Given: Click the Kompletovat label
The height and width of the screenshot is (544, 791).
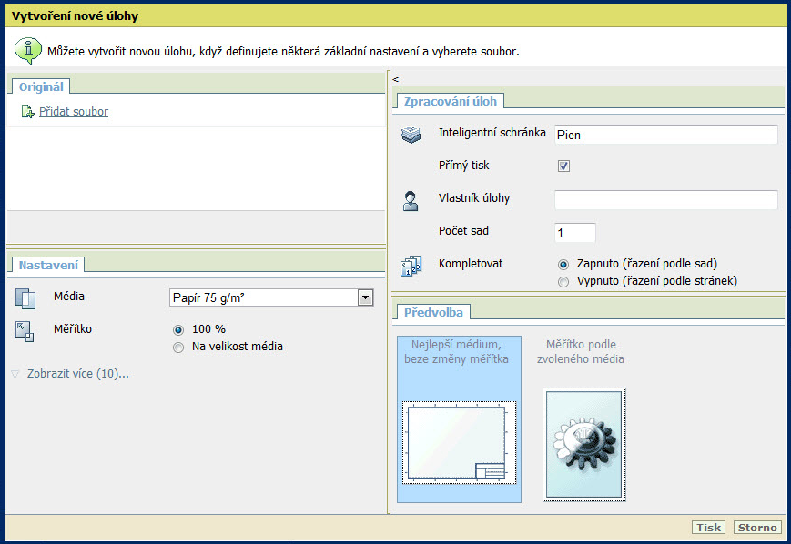Looking at the screenshot, I should coord(471,264).
